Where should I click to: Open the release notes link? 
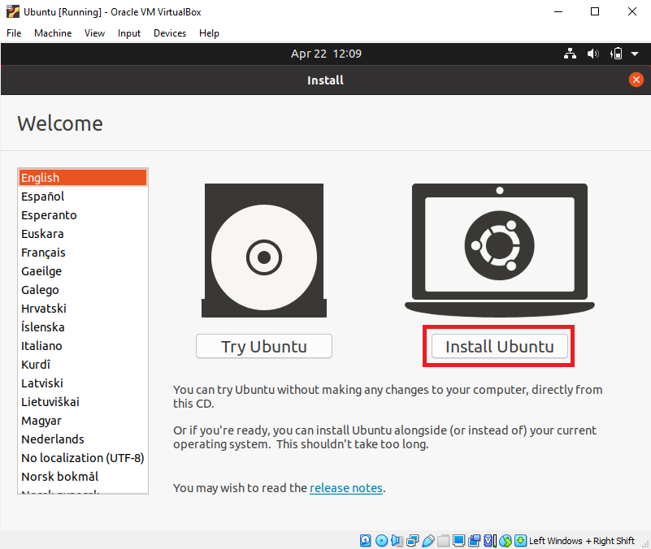346,488
